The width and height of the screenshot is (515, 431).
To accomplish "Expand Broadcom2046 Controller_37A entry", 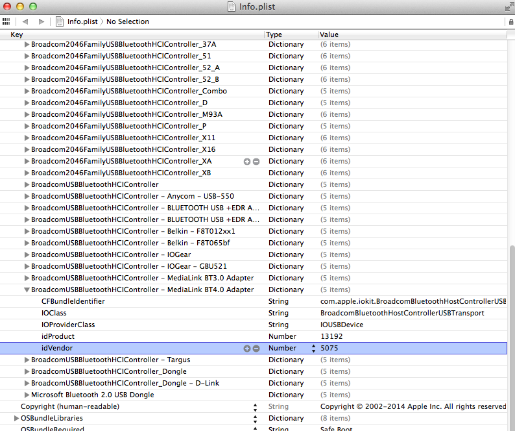I will point(27,44).
